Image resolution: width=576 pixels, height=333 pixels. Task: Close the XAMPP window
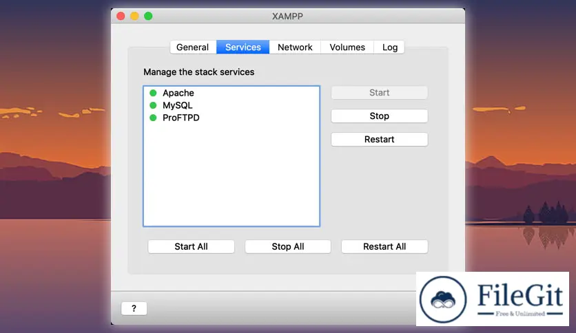coord(121,16)
